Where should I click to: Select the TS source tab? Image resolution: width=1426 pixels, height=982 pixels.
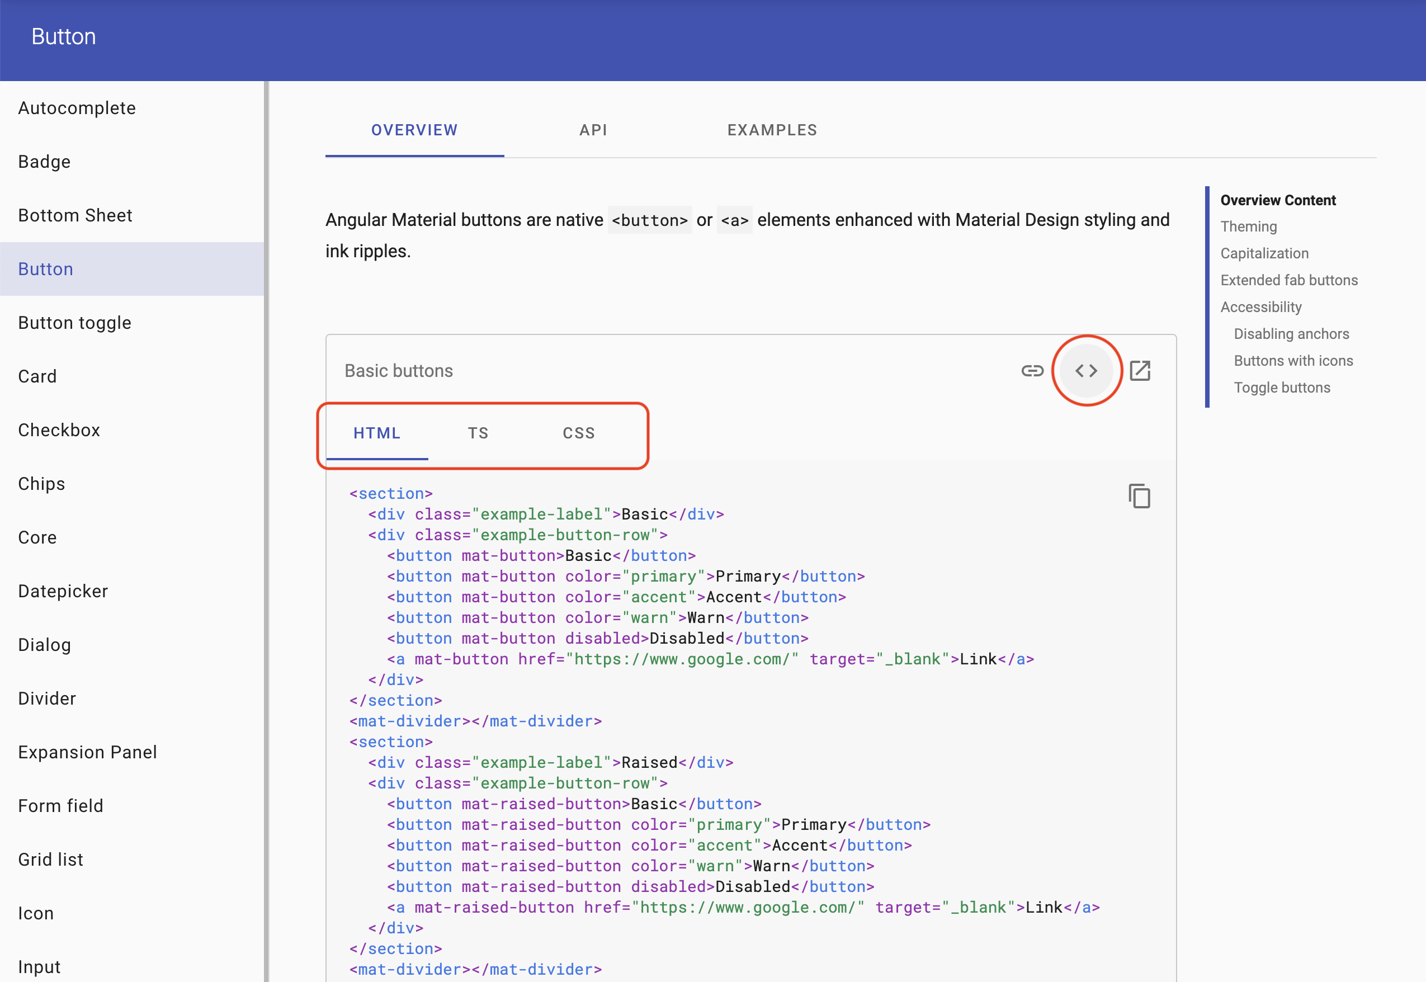478,432
